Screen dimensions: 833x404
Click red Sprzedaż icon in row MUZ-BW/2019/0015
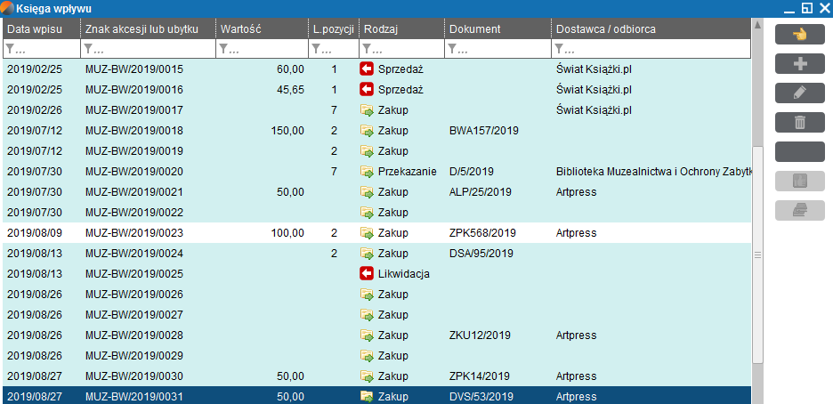point(367,69)
